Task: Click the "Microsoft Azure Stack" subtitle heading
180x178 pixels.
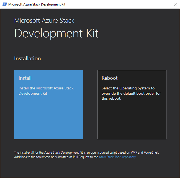Action: click(44, 20)
